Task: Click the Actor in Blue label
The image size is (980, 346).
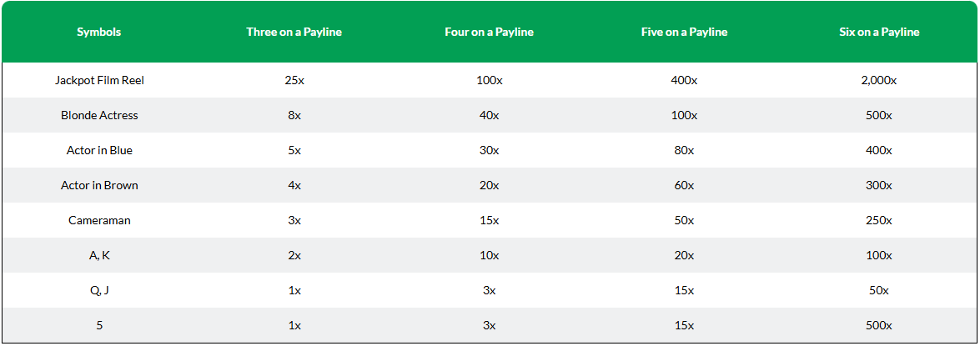Action: [x=99, y=151]
